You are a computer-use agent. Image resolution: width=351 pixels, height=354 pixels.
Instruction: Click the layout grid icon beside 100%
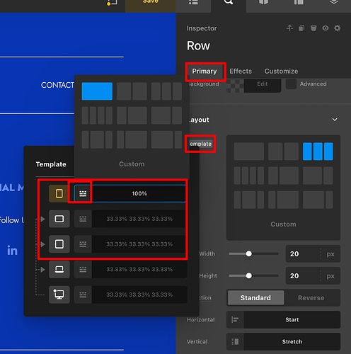(83, 193)
